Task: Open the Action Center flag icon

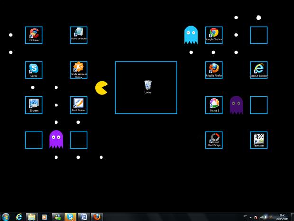Action: (256, 217)
